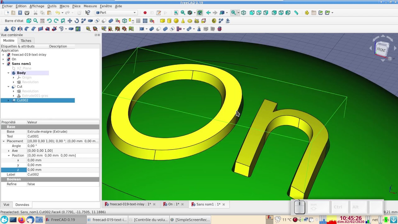Click the Fillet tool icon
This screenshot has width=398, height=224.
[x=27, y=29]
